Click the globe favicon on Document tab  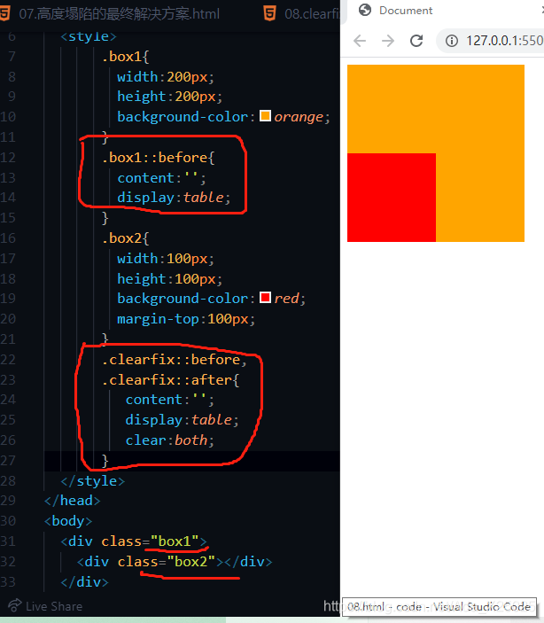[365, 10]
